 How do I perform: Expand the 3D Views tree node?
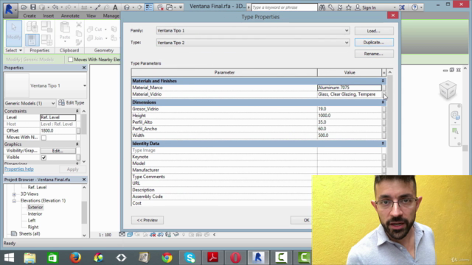[14, 194]
